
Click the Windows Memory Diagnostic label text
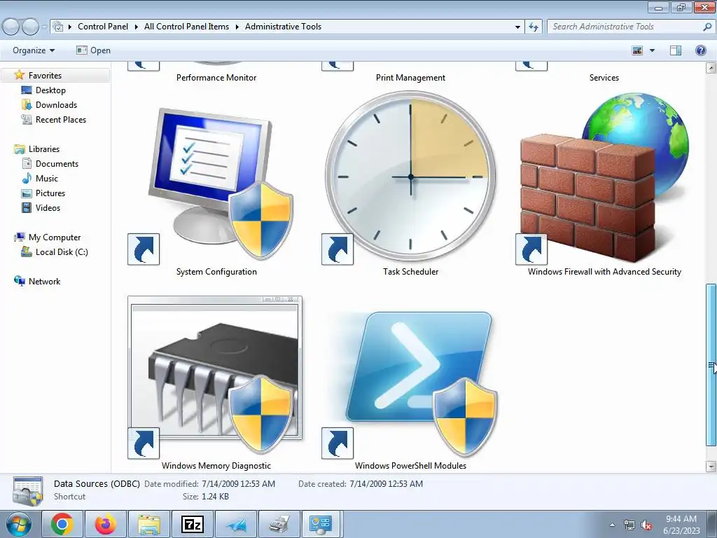pos(216,466)
